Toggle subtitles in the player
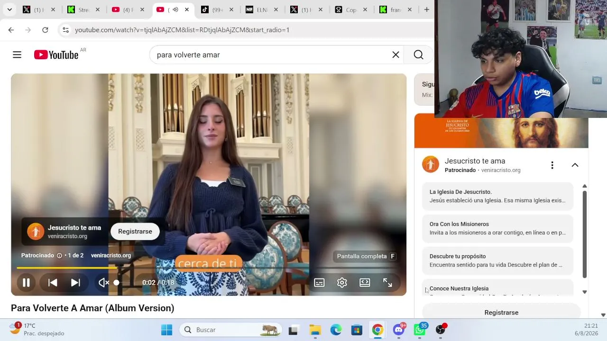This screenshot has width=607, height=341. (x=319, y=283)
